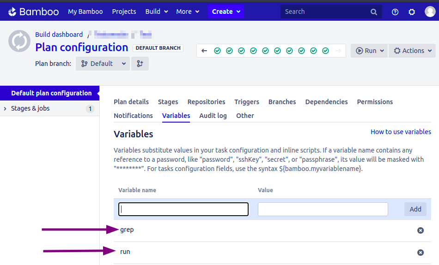
Task: Click the create plan branch icon
Action: (140, 64)
